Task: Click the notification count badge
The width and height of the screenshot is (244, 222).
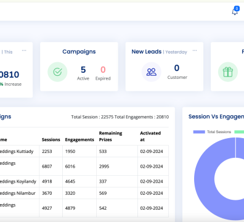Action: point(237,9)
